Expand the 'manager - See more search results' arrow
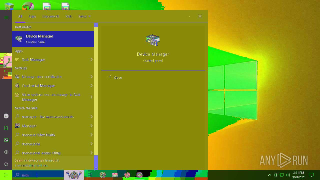This screenshot has width=320, height=180. 91,117
